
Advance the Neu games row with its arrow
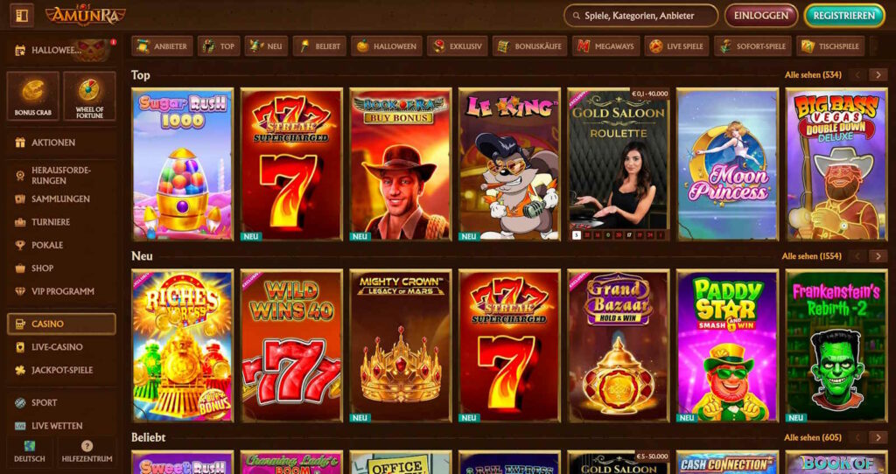pos(878,256)
